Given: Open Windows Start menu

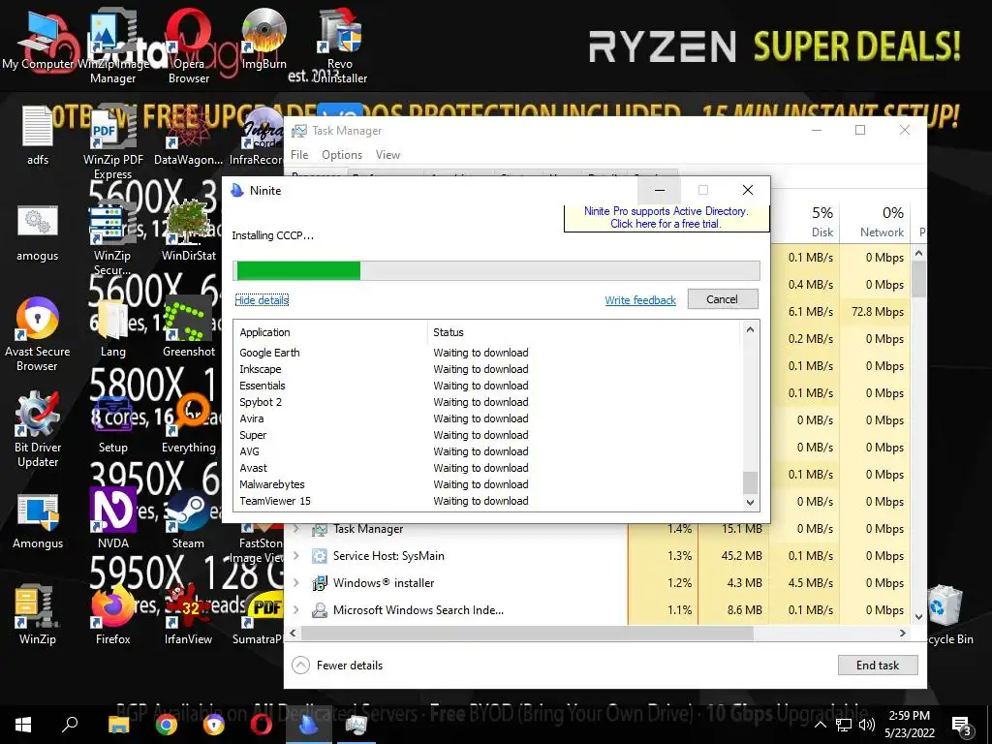Looking at the screenshot, I should point(23,725).
